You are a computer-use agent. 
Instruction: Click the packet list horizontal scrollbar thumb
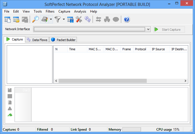pyautogui.click(x=103, y=81)
